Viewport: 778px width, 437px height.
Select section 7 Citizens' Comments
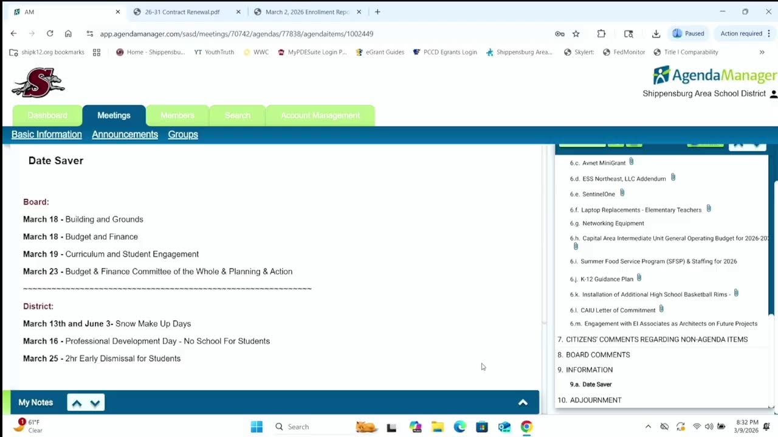(x=653, y=340)
